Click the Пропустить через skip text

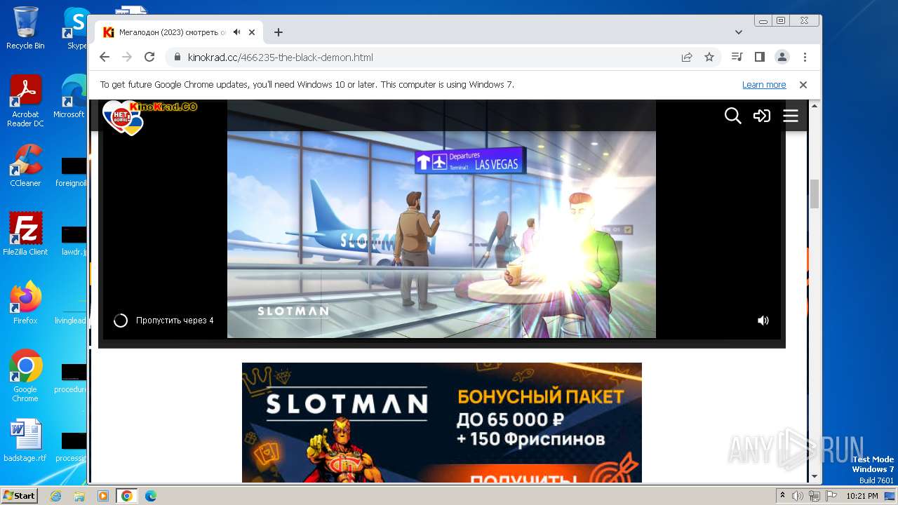coord(175,321)
